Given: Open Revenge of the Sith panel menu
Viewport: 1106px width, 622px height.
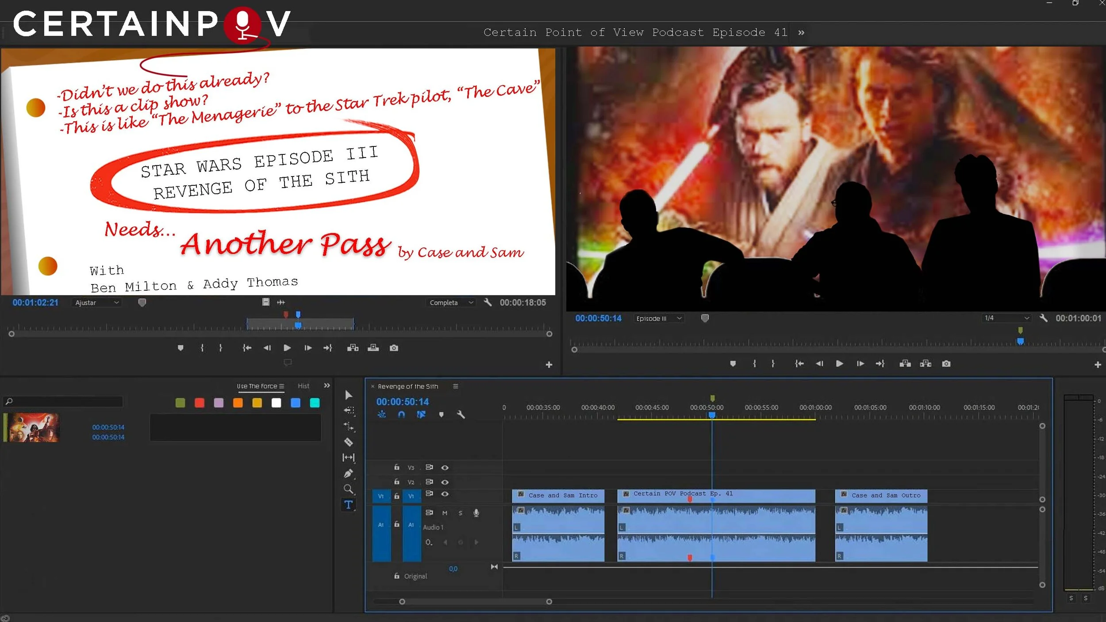Looking at the screenshot, I should point(456,387).
